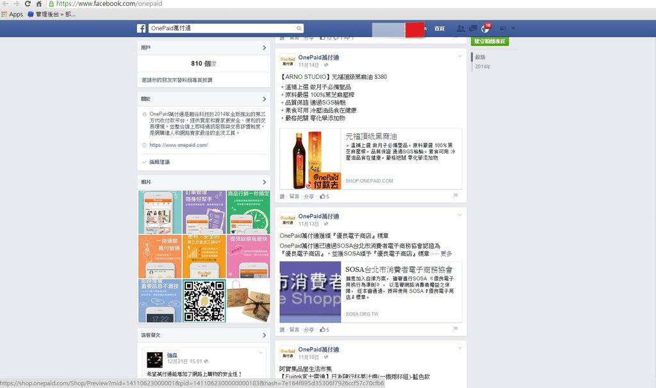Click OnePaid avatar on the 11月13日 post
This screenshot has width=656, height=388.
[x=288, y=219]
